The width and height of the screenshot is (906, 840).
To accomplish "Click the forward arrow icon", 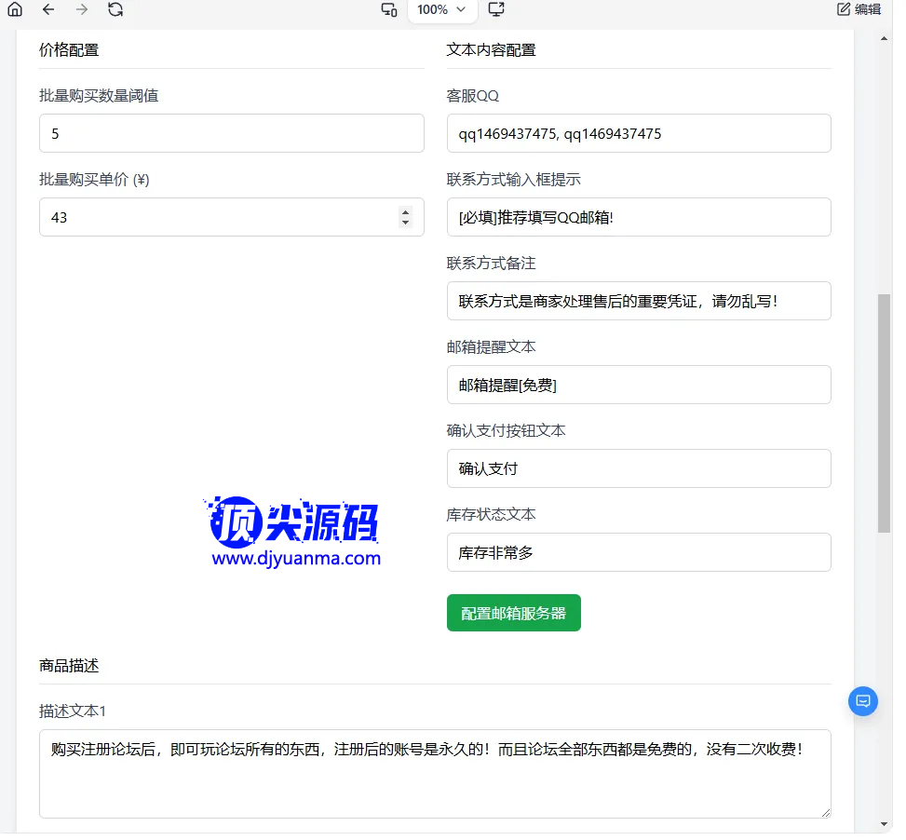I will point(82,10).
